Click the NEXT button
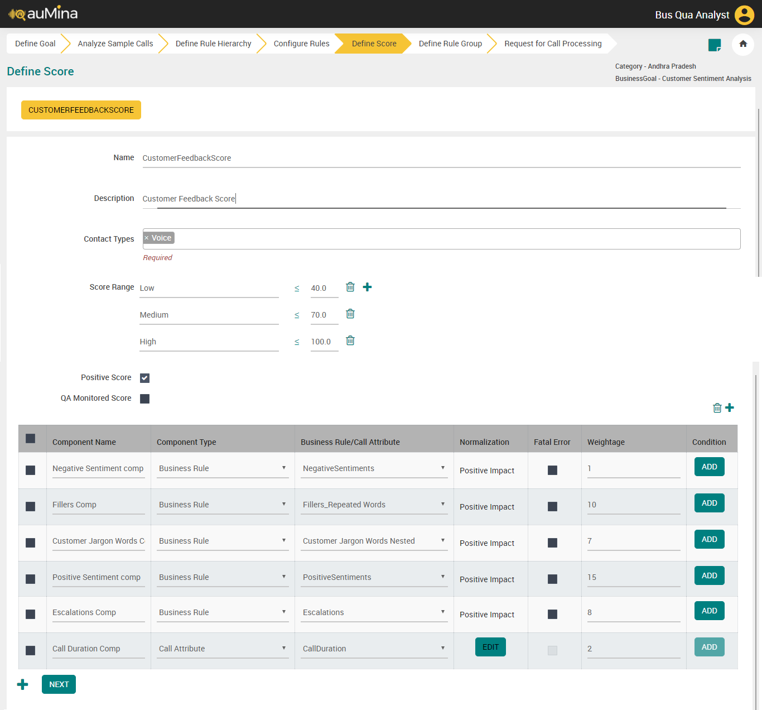 click(59, 684)
